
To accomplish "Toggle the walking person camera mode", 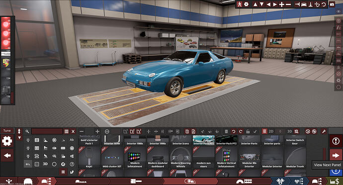I will coord(240,4).
